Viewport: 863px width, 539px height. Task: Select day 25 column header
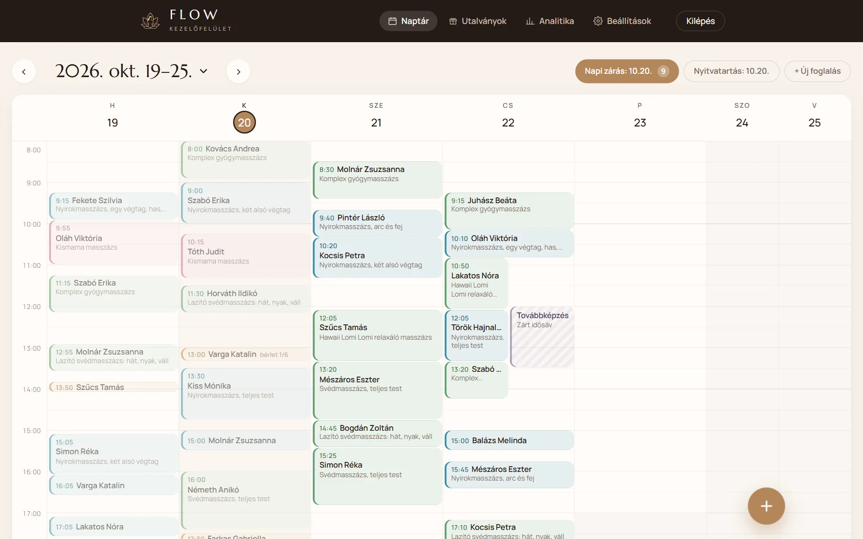815,123
